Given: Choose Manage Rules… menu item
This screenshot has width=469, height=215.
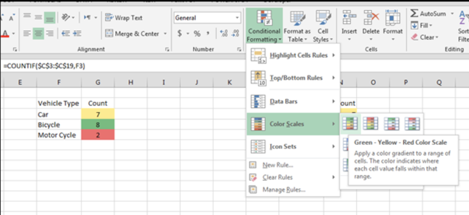Looking at the screenshot, I should [x=293, y=190].
